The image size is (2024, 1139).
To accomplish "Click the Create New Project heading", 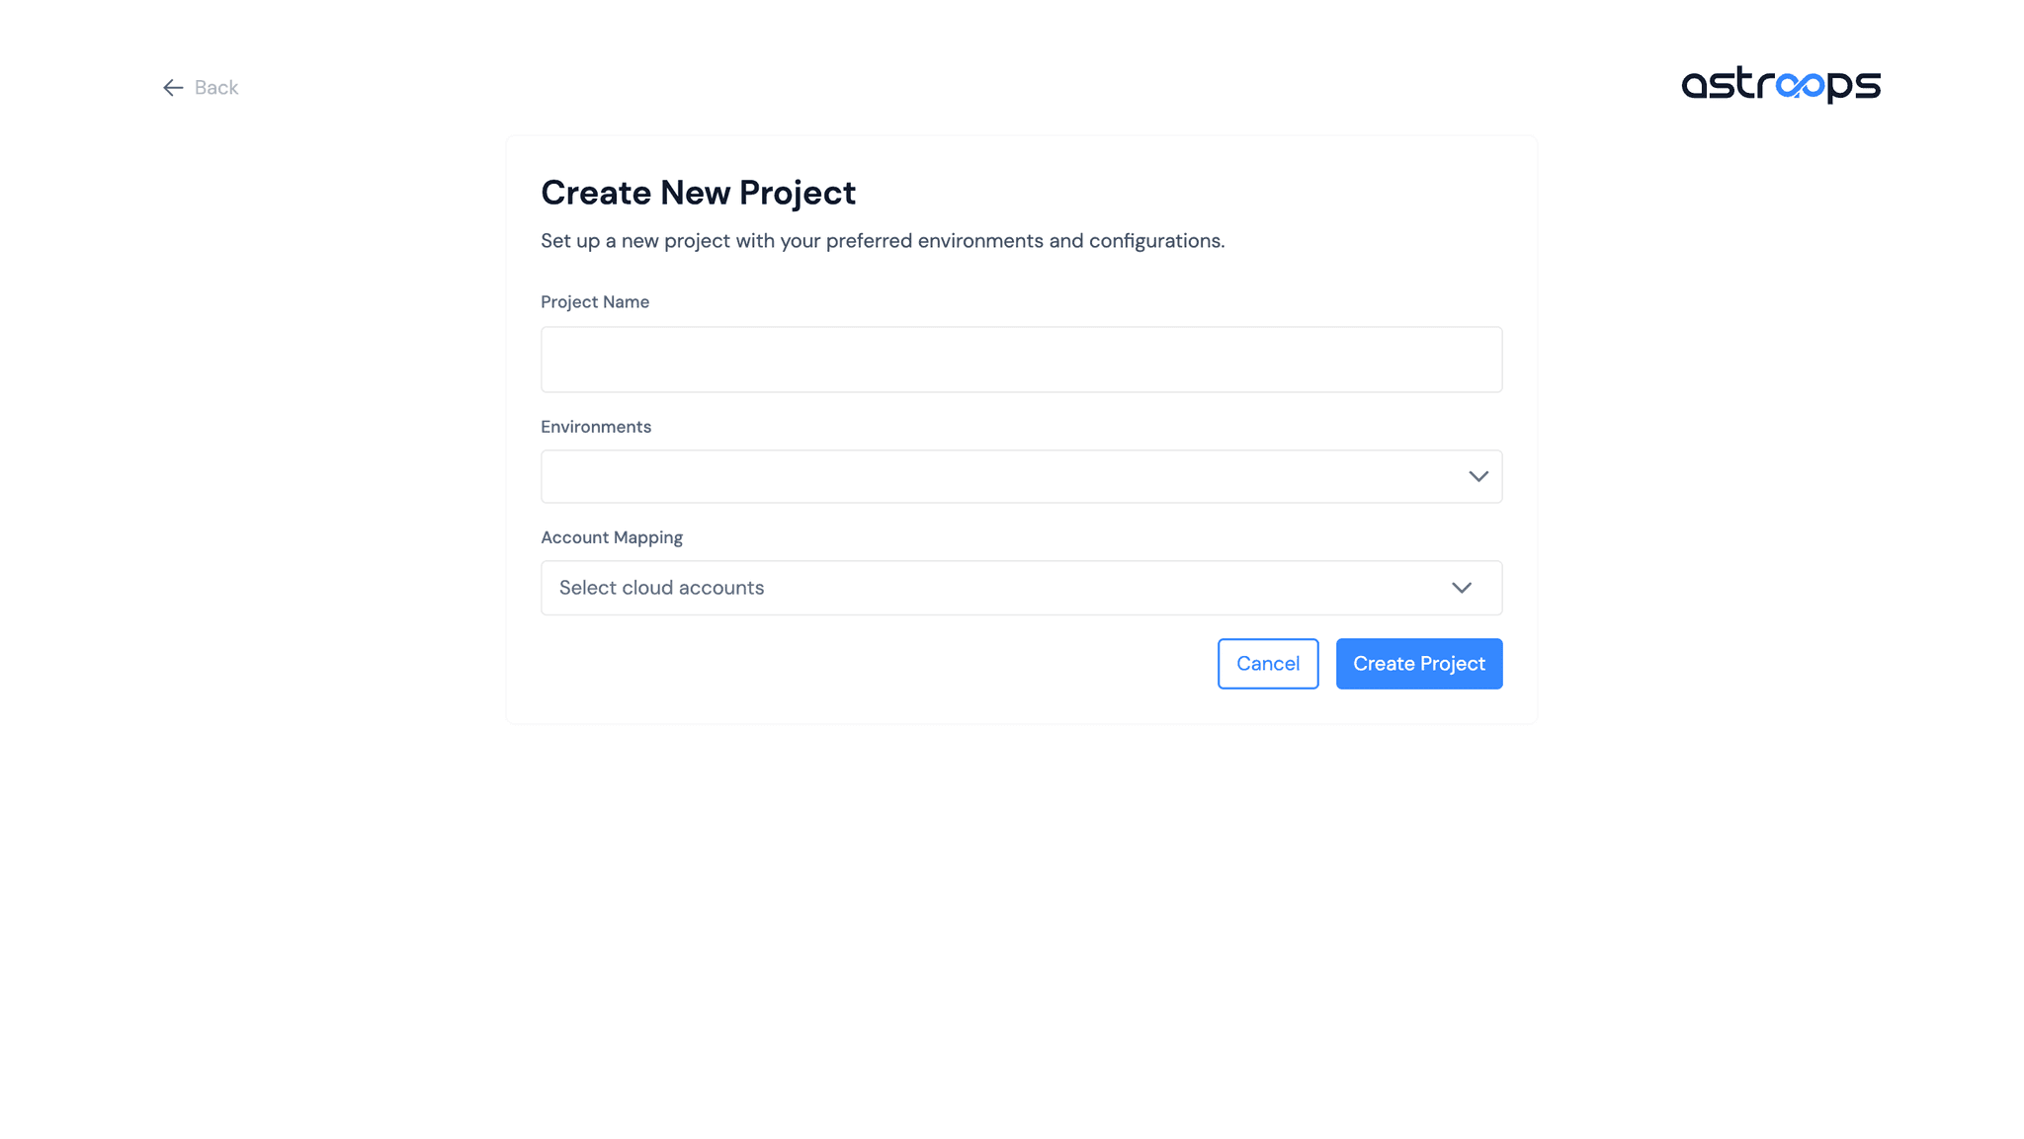I will click(x=698, y=193).
